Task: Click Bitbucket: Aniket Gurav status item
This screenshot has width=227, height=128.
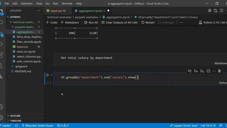Action: [x=38, y=126]
